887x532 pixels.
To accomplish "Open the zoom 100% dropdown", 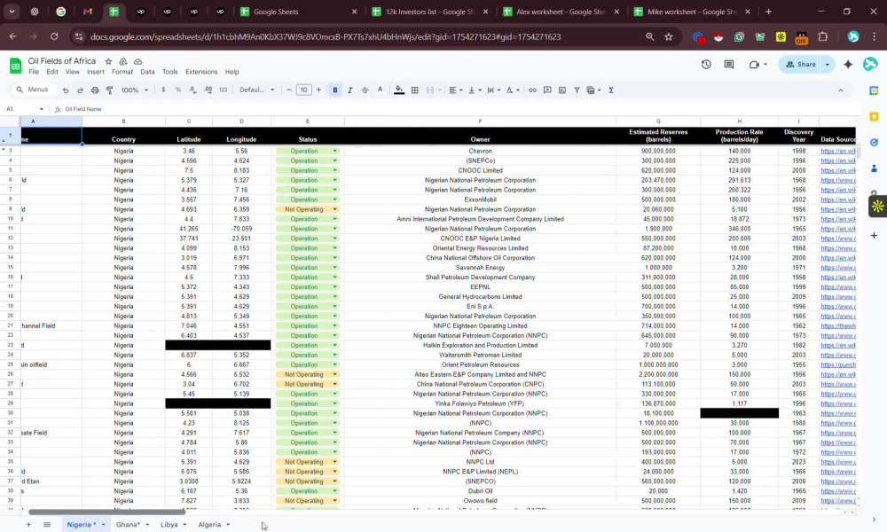I will pyautogui.click(x=135, y=90).
